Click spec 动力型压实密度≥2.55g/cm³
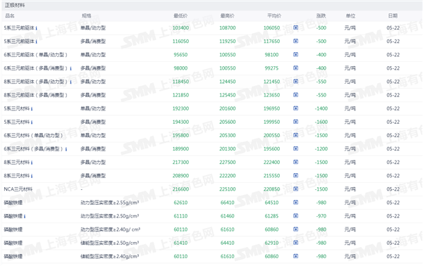 click(110, 203)
